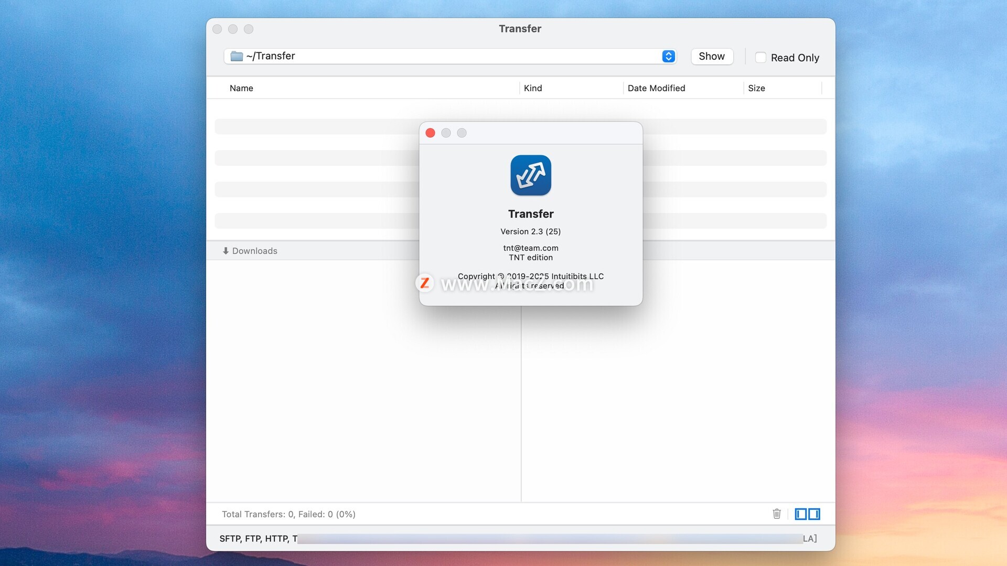
Task: Sort files by Name column header
Action: coord(241,88)
